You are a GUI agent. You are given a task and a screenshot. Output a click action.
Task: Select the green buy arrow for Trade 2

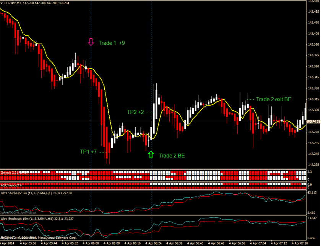pos(151,154)
